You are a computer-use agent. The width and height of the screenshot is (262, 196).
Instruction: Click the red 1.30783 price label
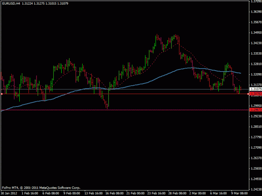coord(255,94)
